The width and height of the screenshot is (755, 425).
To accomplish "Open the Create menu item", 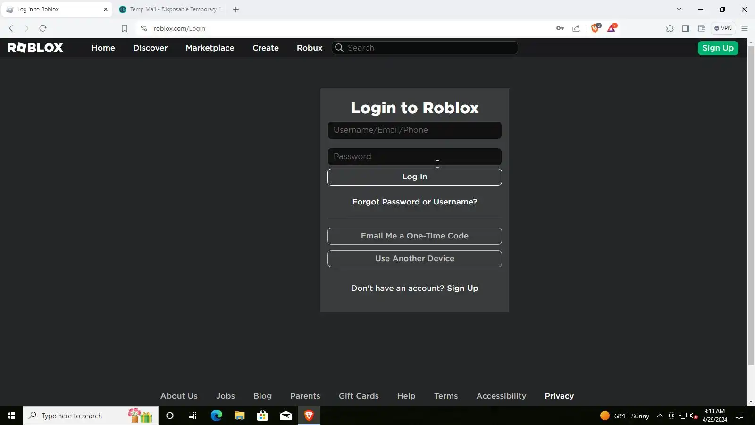I will 266,48.
